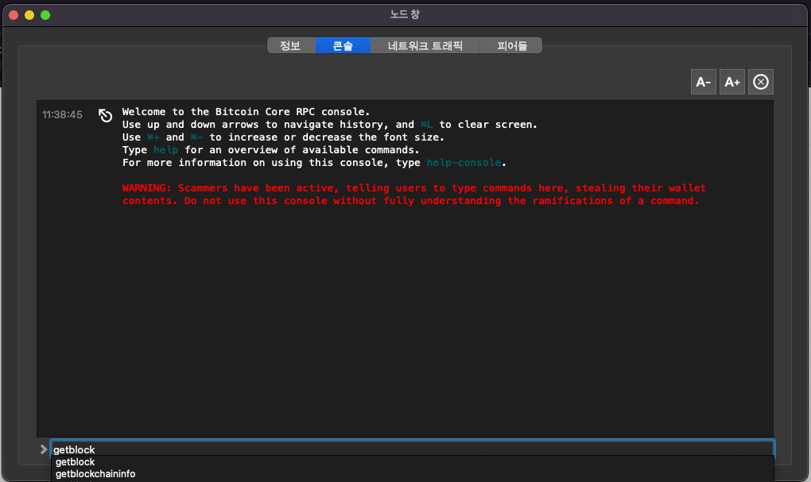Screen dimensions: 811x482
Task: Maximize the window with the green button
Action: 45,15
